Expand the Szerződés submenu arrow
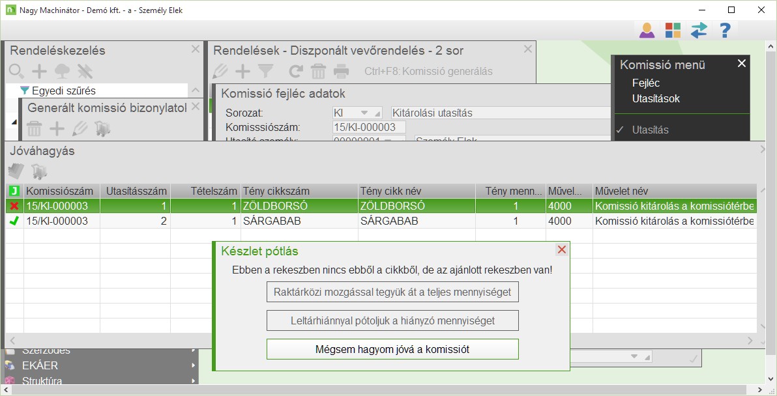 [x=193, y=350]
